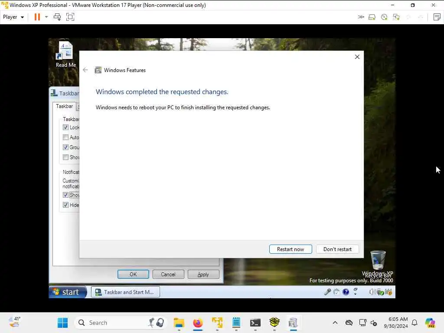The image size is (444, 333).
Task: Click the gear tools icon in XP language bar
Action: click(336, 292)
